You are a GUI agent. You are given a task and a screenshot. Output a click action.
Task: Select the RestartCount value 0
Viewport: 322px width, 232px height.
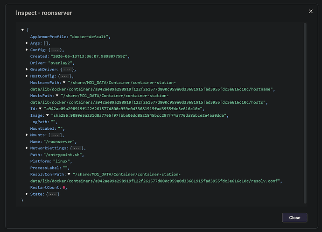[x=64, y=187]
